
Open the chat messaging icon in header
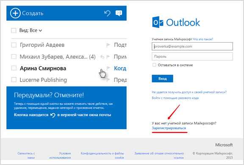119,13
